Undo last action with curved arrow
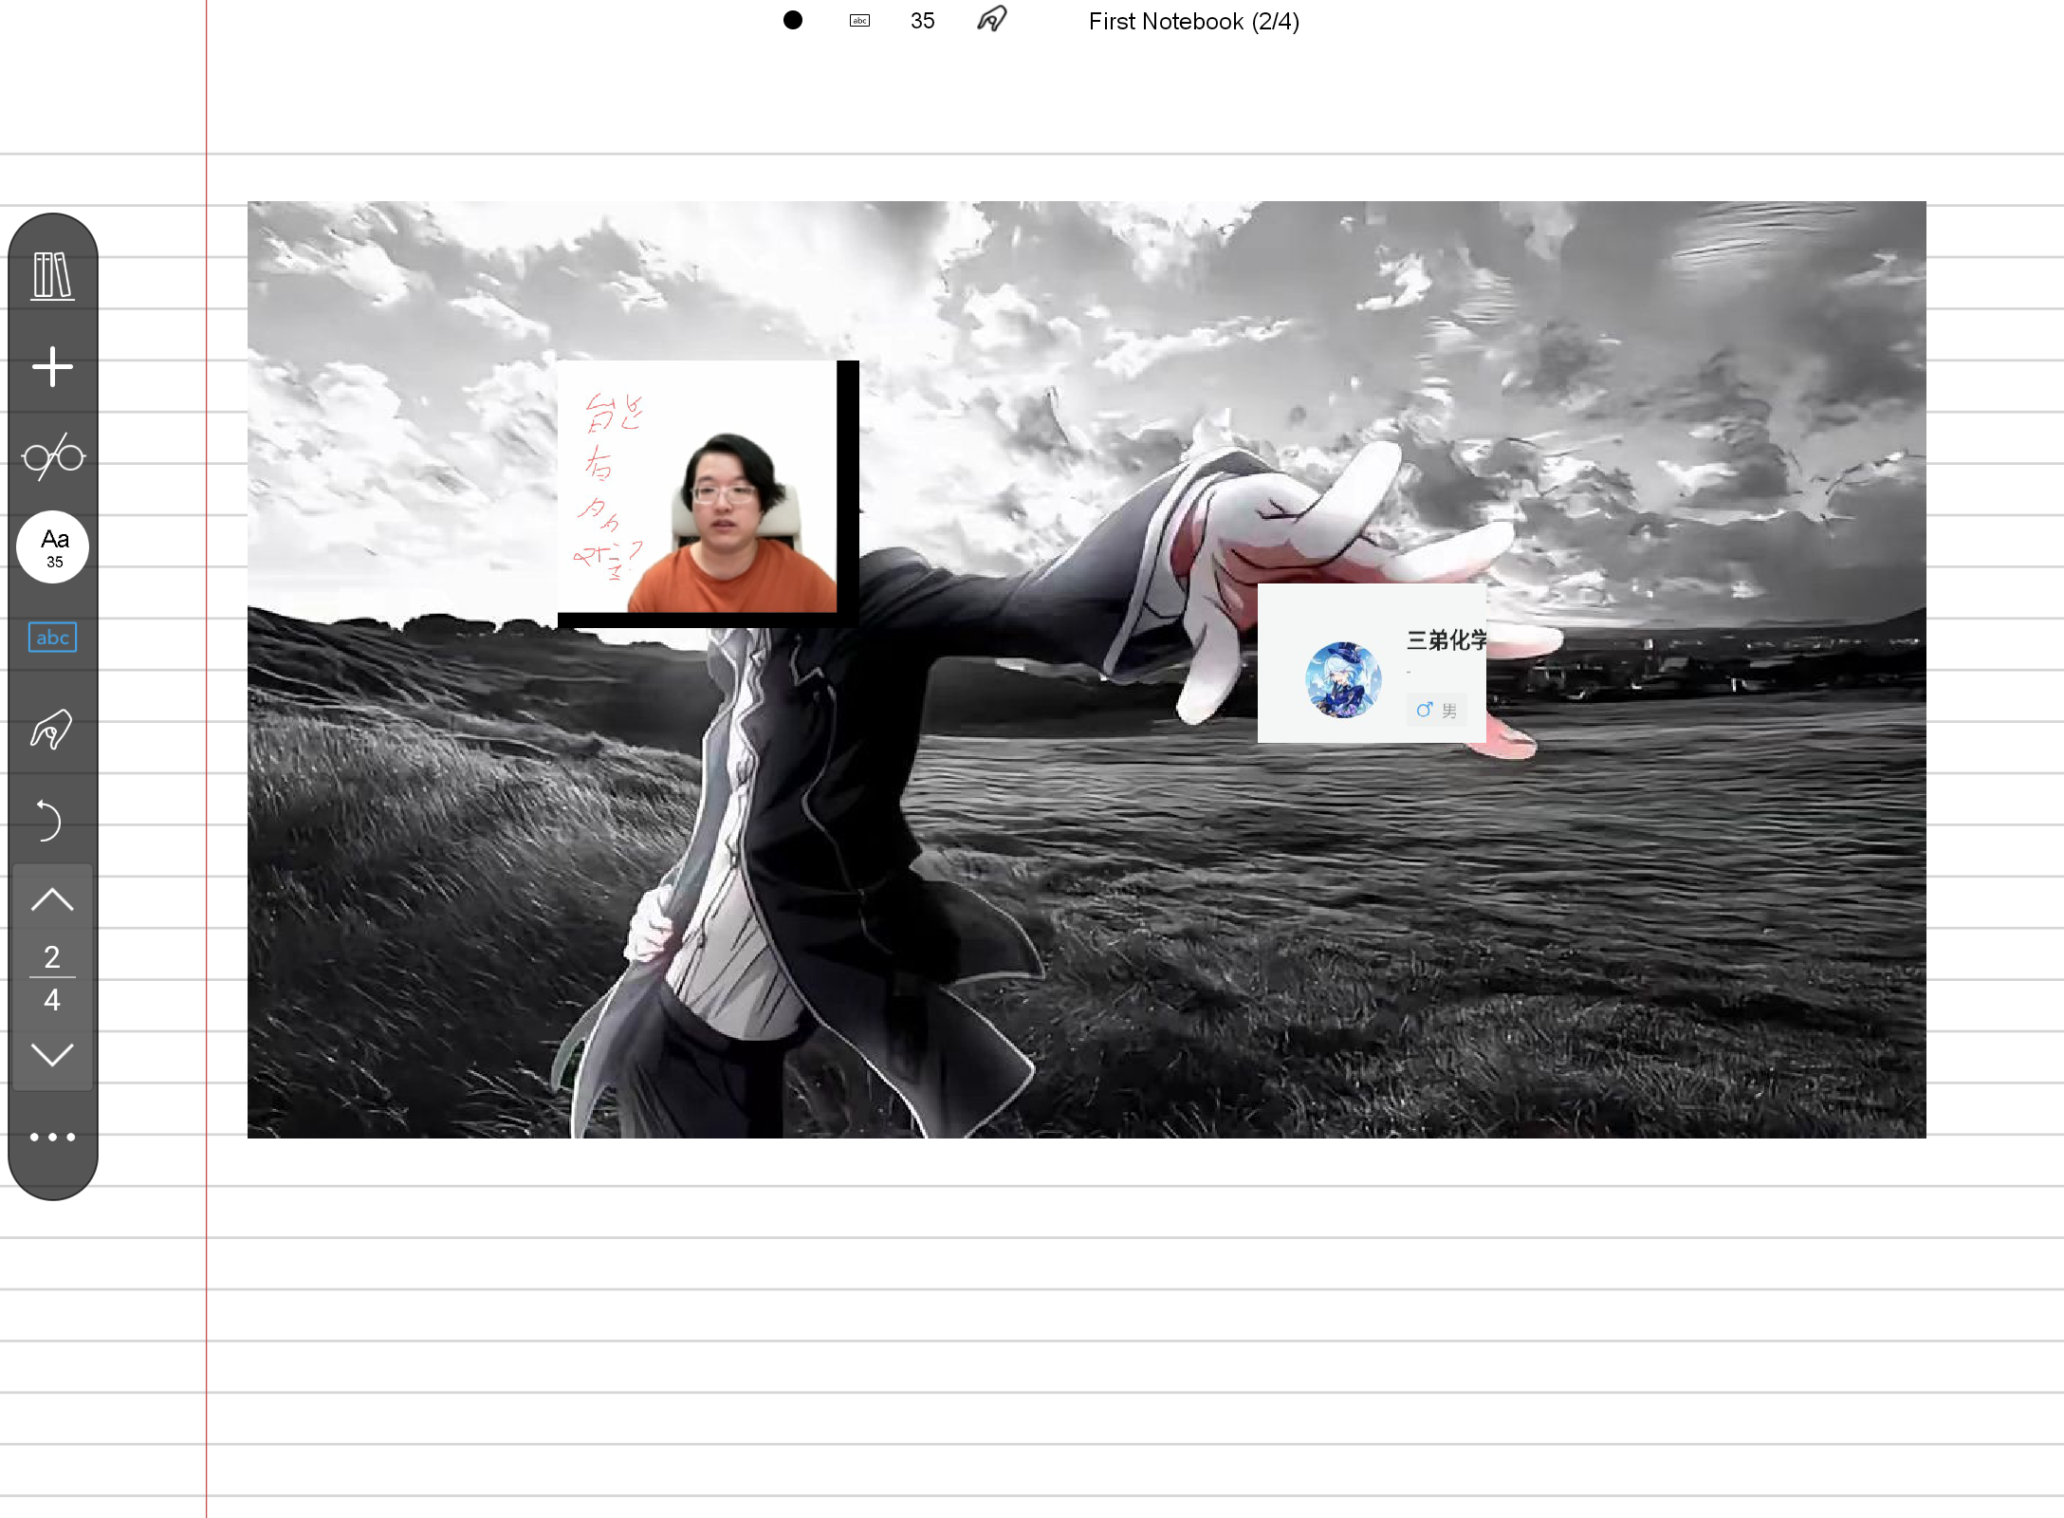This screenshot has width=2064, height=1518. (48, 820)
